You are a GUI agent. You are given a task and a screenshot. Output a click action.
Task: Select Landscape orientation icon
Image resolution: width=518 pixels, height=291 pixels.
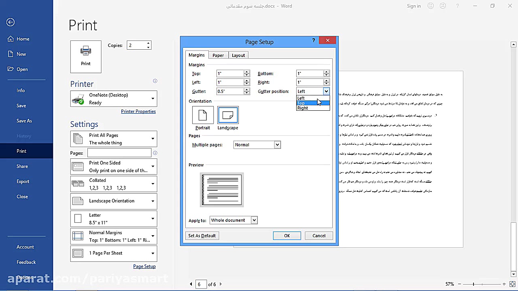pyautogui.click(x=228, y=115)
